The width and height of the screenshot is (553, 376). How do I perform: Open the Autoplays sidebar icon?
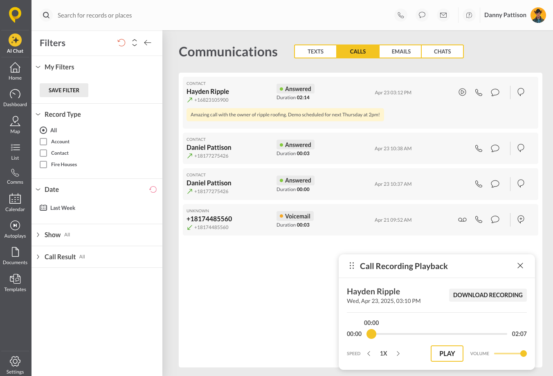(x=15, y=229)
